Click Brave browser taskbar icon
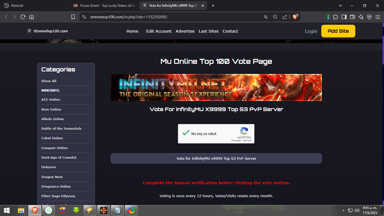The width and height of the screenshot is (384, 216). (x=35, y=210)
